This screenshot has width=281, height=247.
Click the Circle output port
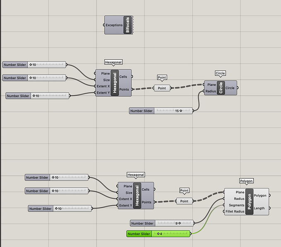tap(230, 88)
